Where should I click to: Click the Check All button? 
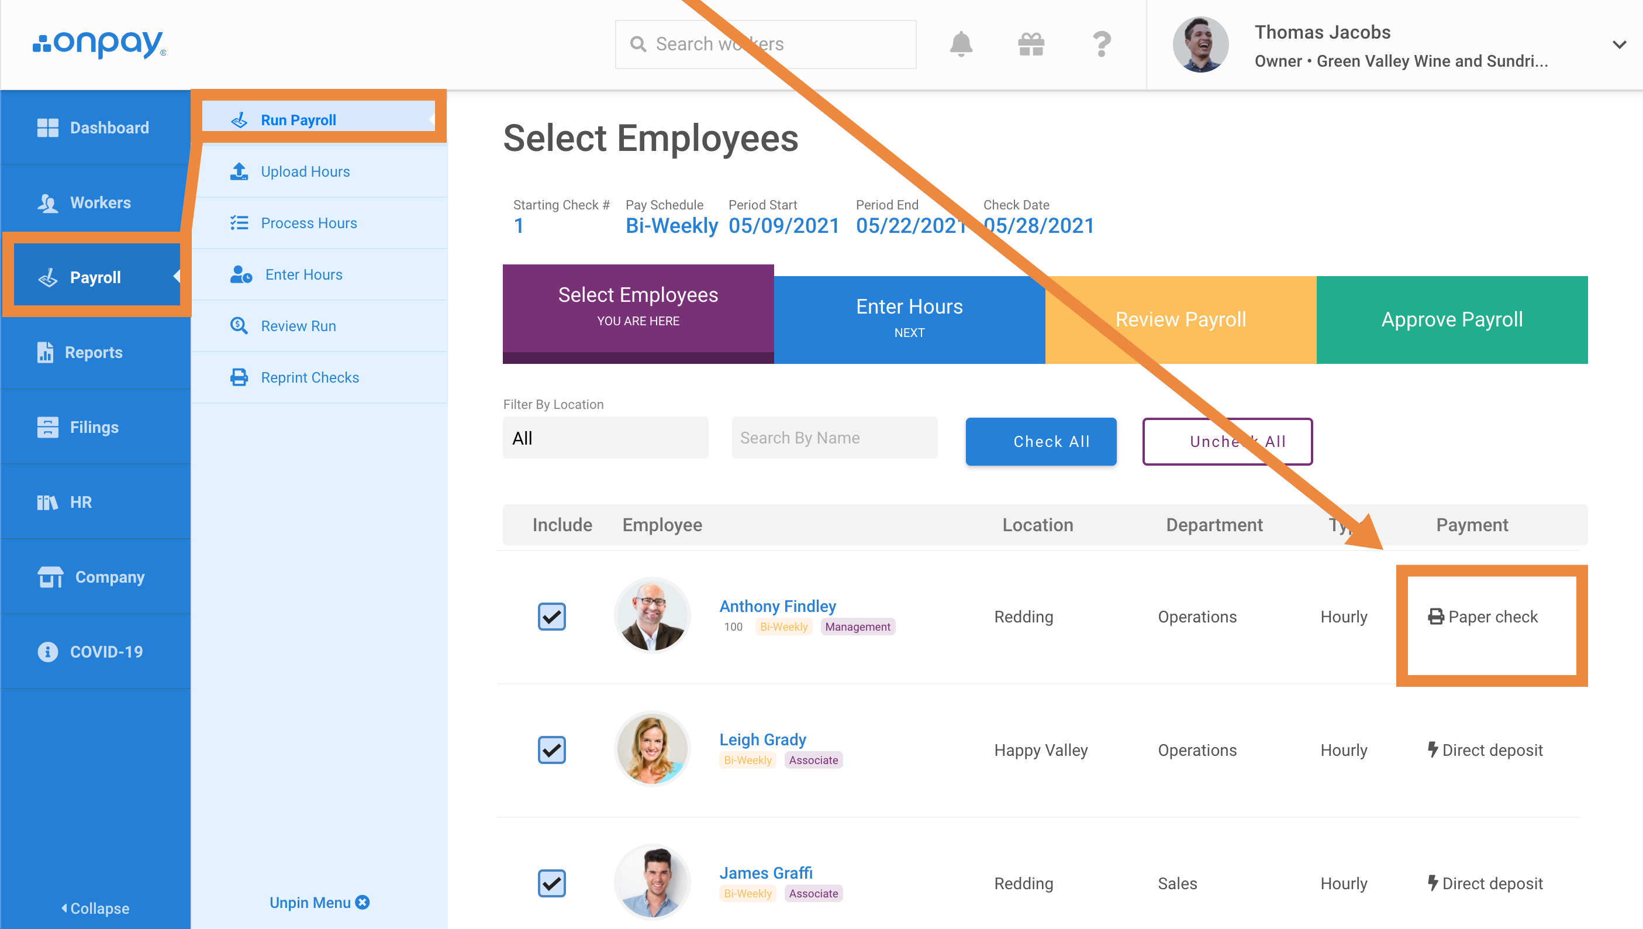click(1040, 442)
